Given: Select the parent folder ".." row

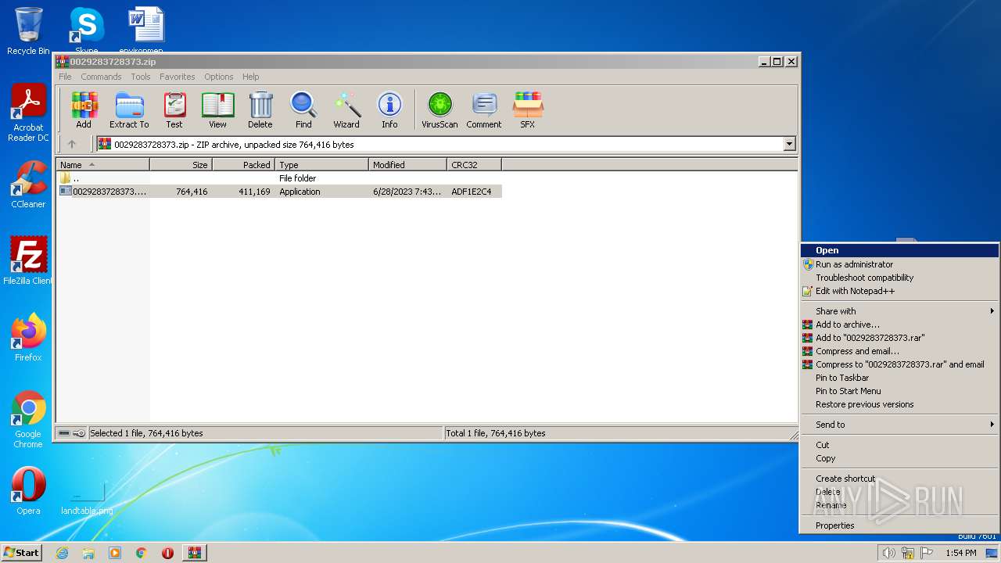Looking at the screenshot, I should [x=280, y=178].
